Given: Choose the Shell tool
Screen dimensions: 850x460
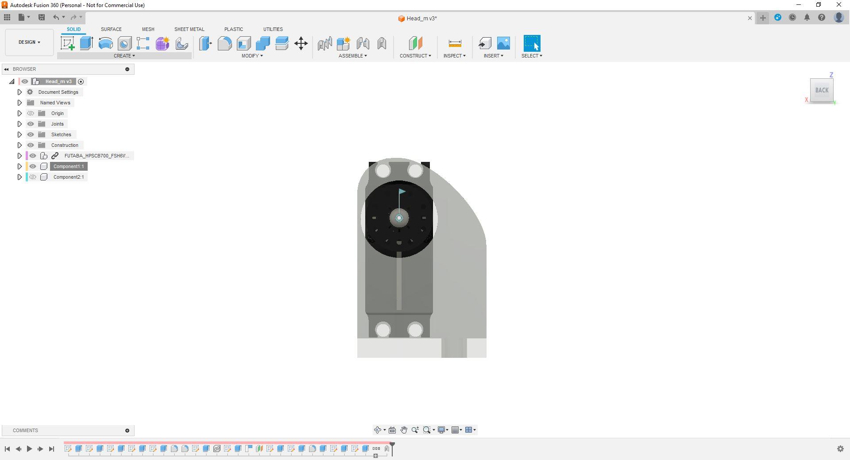Looking at the screenshot, I should point(243,43).
